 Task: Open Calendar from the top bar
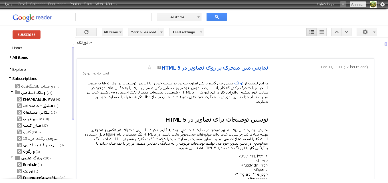pos(37,4)
